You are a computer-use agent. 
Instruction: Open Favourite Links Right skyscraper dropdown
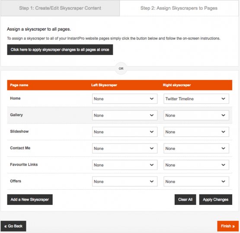coord(196,165)
